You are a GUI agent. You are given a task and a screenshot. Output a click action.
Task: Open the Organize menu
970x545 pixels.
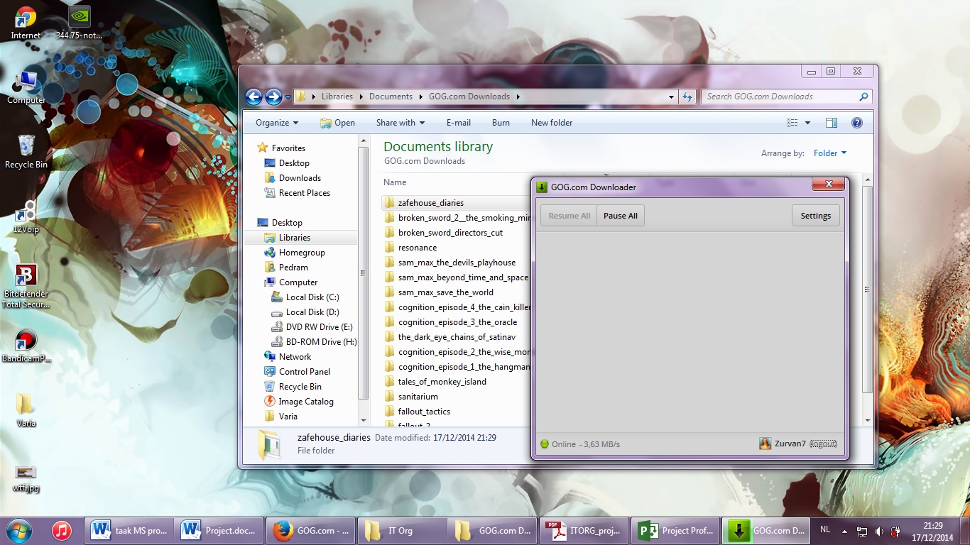pyautogui.click(x=277, y=123)
